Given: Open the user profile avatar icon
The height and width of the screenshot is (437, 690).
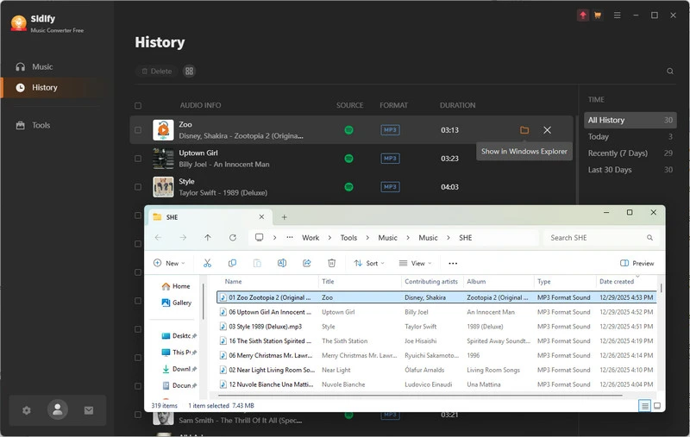Looking at the screenshot, I should click(x=58, y=409).
